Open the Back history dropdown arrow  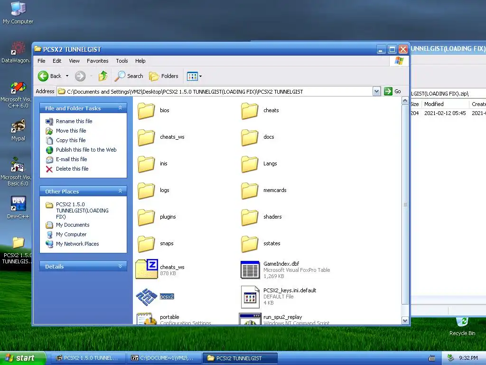point(67,76)
